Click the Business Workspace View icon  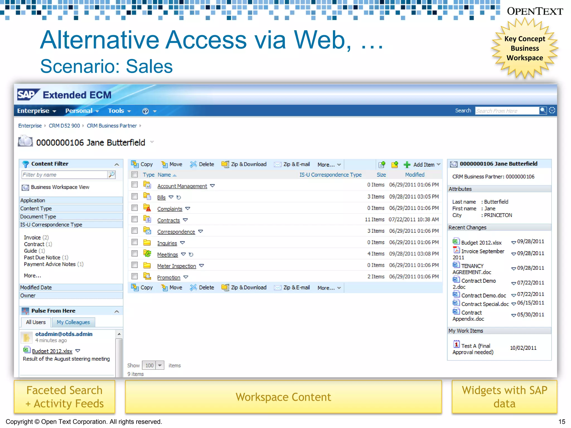(x=25, y=187)
